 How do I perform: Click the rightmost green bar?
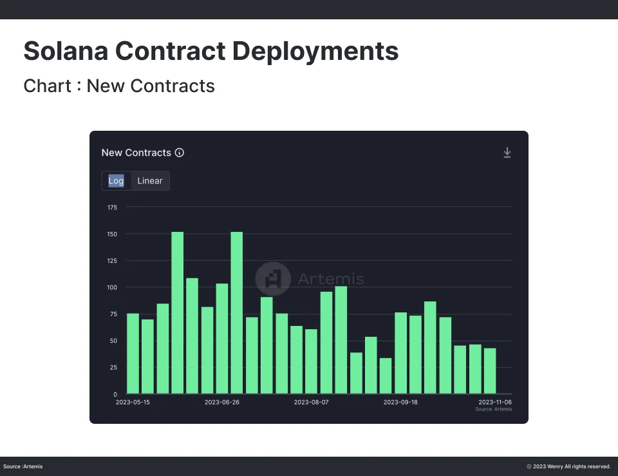490,370
